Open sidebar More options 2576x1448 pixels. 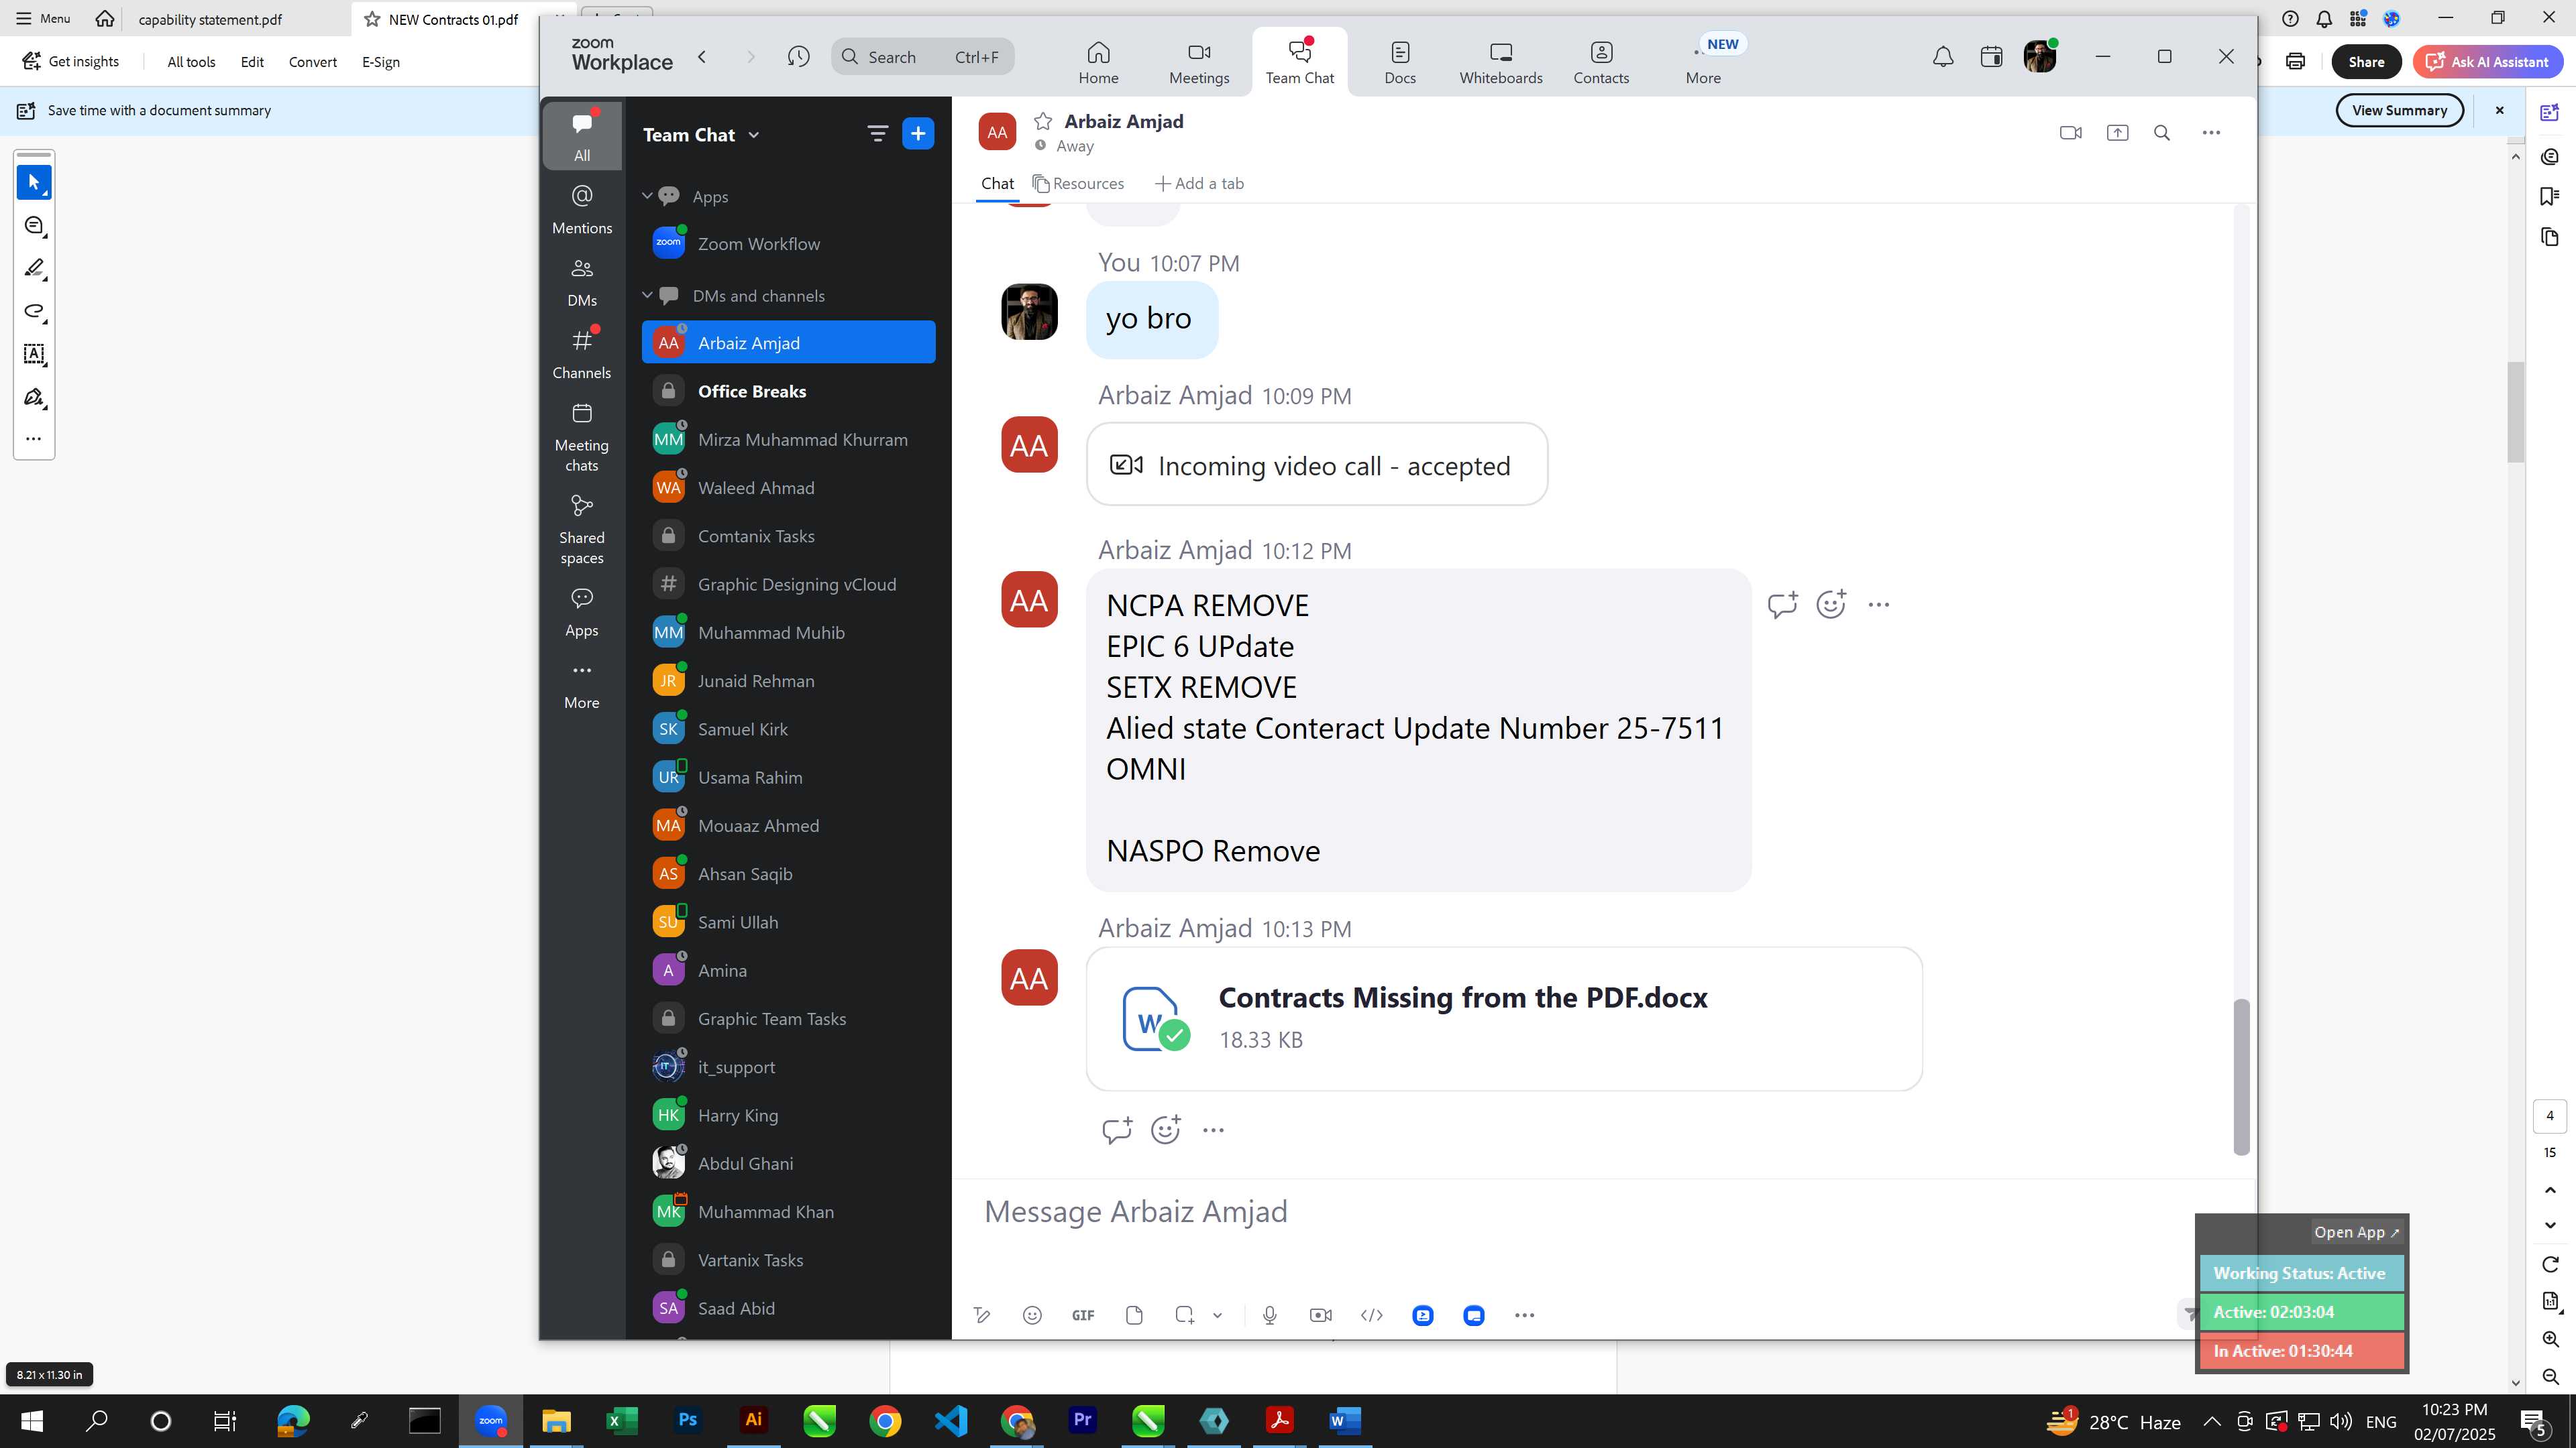(x=582, y=686)
